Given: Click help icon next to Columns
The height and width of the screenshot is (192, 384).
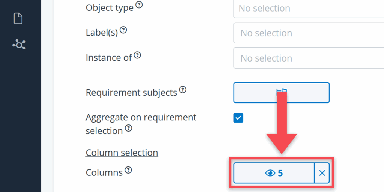Looking at the screenshot, I should click(128, 170).
